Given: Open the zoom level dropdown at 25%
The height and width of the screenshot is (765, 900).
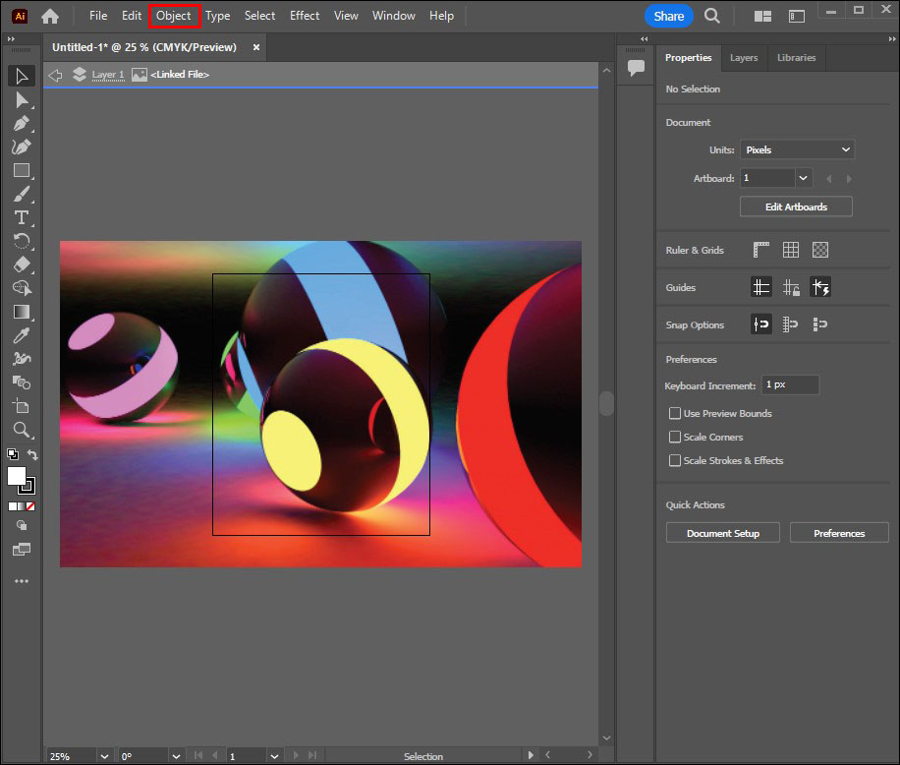Looking at the screenshot, I should click(104, 756).
